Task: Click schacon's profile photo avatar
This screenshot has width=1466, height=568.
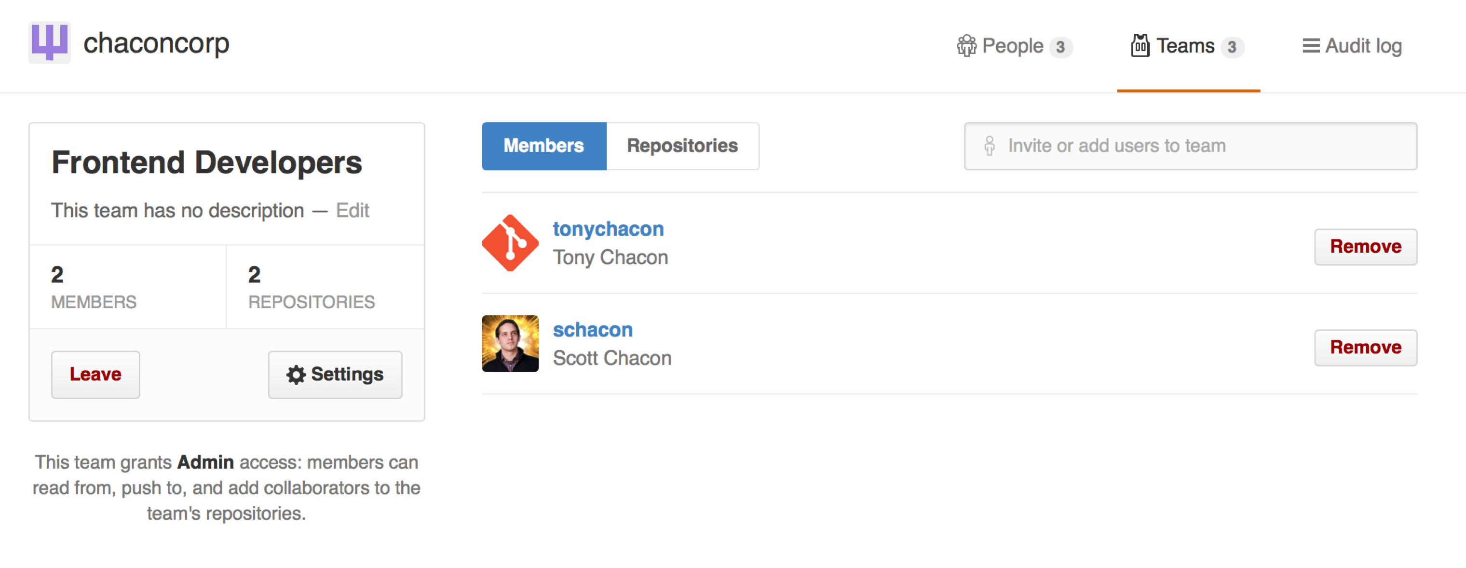Action: coord(510,344)
